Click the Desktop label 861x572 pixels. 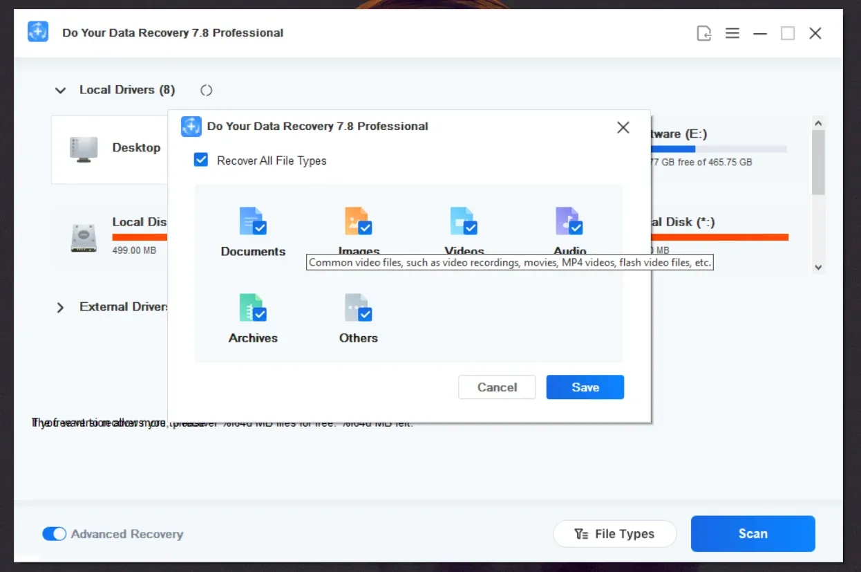coord(136,147)
